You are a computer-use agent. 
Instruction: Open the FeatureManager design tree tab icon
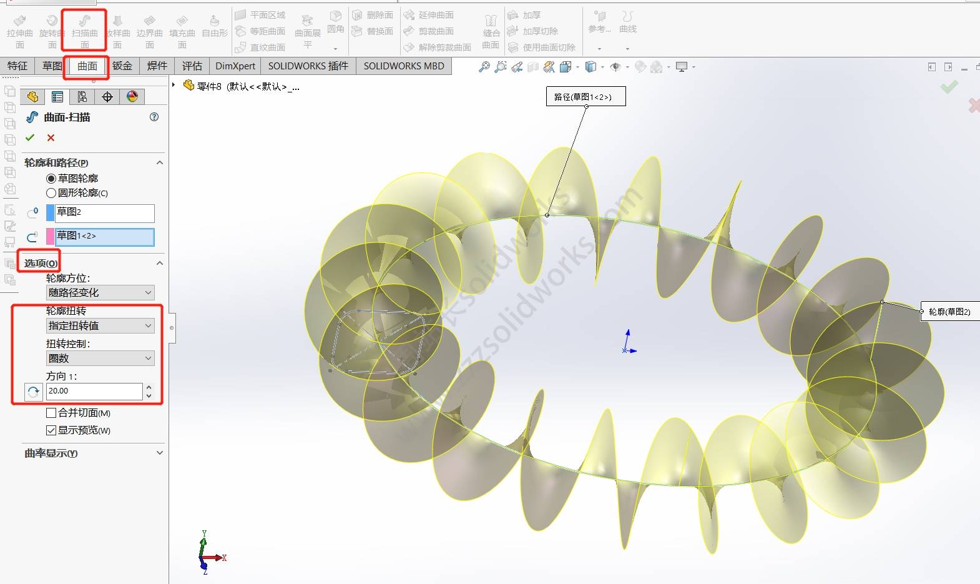point(32,97)
